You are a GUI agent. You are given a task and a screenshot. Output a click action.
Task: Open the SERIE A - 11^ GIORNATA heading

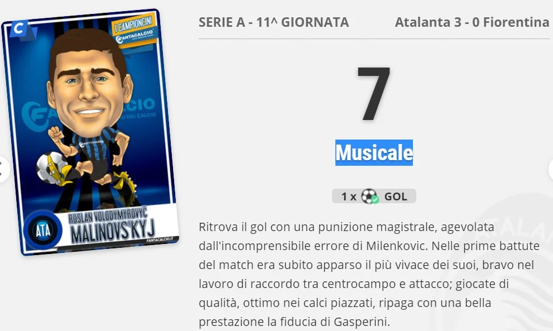273,22
